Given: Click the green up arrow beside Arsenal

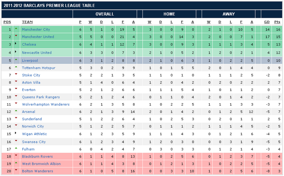Looking at the screenshot, I should tap(16, 111).
